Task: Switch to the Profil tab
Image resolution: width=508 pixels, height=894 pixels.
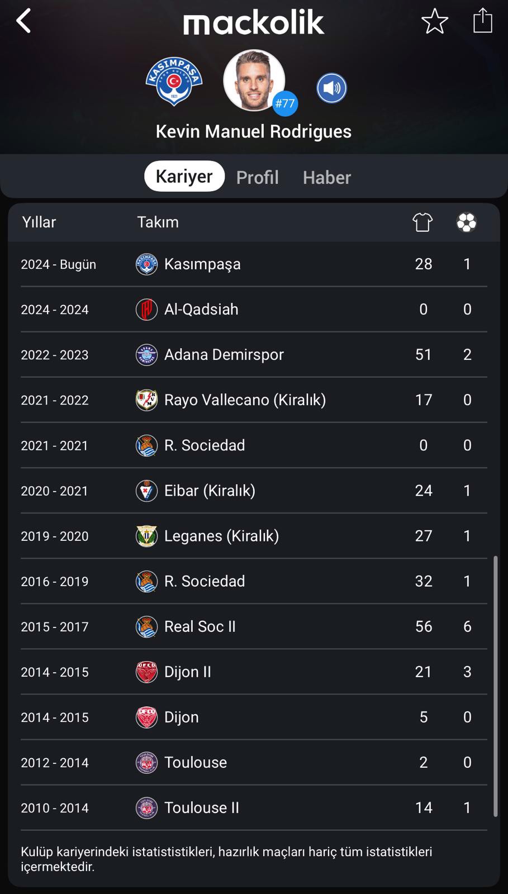Action: (257, 177)
